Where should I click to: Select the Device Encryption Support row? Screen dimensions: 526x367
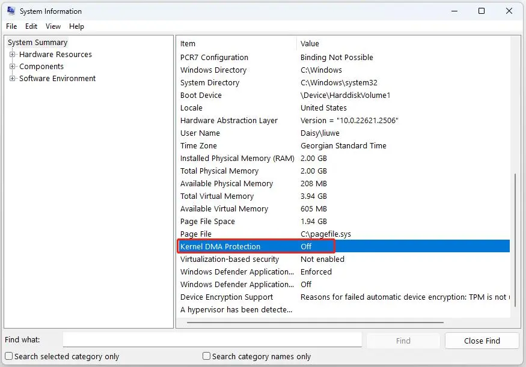pyautogui.click(x=343, y=297)
